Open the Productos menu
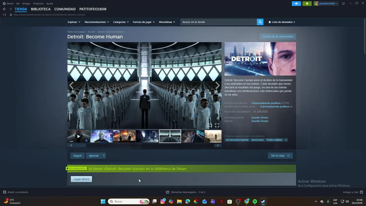366x206 pixels. click(x=38, y=4)
